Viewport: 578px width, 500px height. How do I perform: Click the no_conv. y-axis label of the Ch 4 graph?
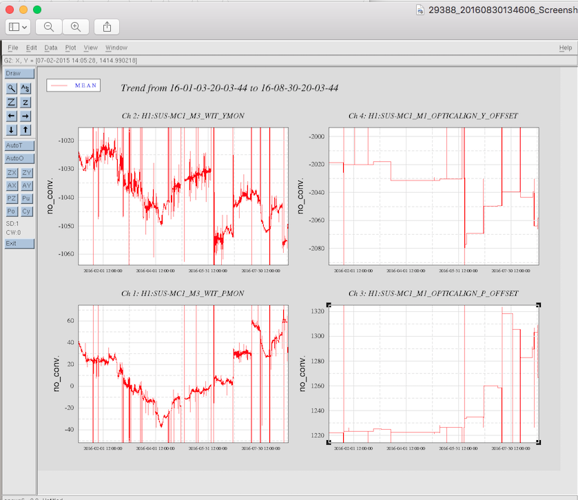click(300, 196)
